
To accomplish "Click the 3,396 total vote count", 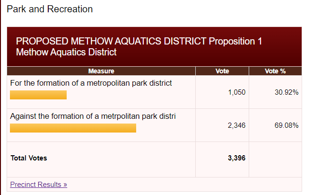I will pyautogui.click(x=236, y=158).
